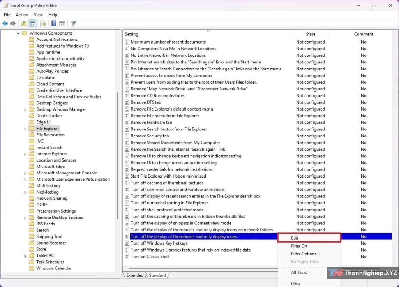Viewport: 399px width, 287px height.
Task: Click the console tree vertical scrollbar
Action: pyautogui.click(x=118, y=156)
